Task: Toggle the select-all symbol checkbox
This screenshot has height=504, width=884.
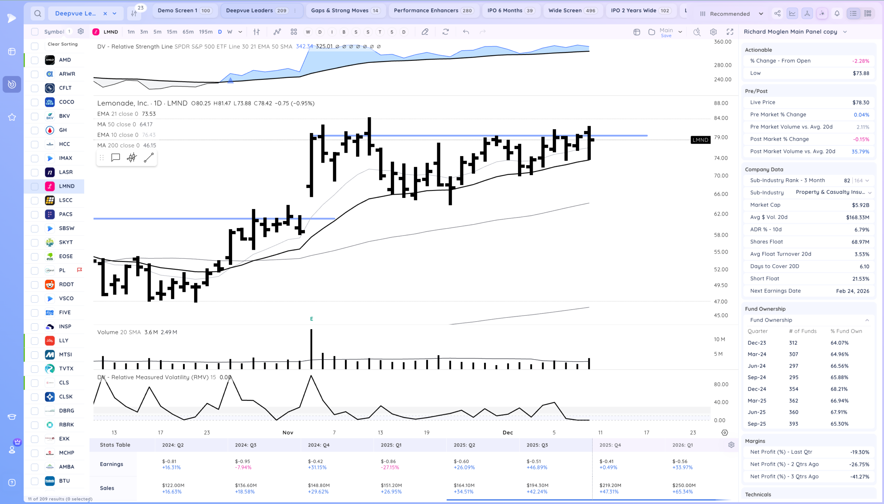Action: [x=35, y=32]
